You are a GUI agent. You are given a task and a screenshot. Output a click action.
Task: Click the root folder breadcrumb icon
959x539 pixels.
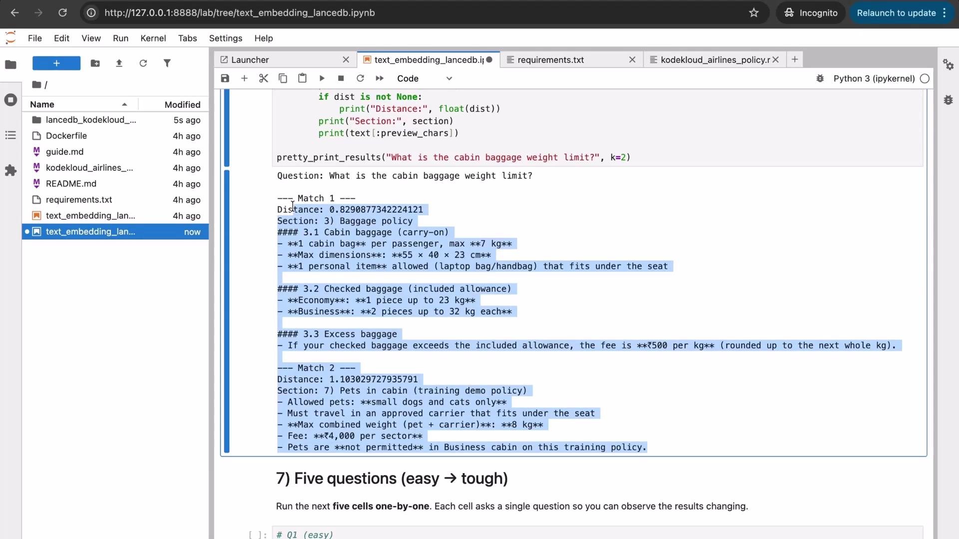[36, 85]
